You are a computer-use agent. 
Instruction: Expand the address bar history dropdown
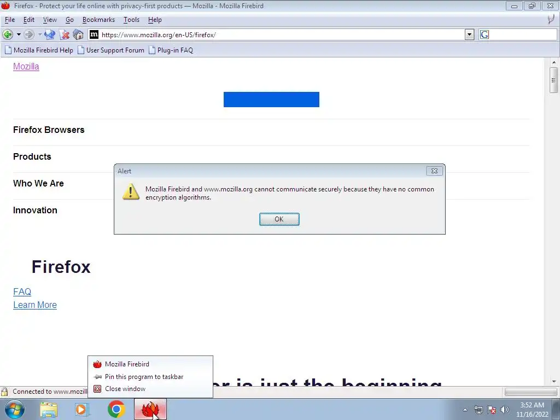tap(469, 34)
